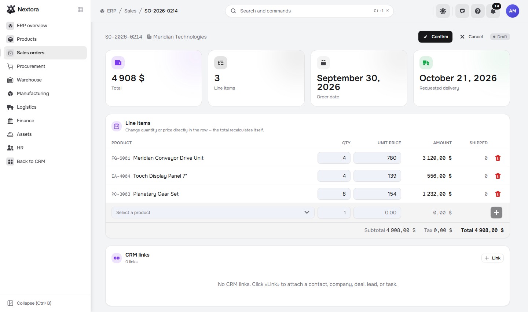Click the list icon on Line items card
The height and width of the screenshot is (312, 528).
tap(221, 63)
